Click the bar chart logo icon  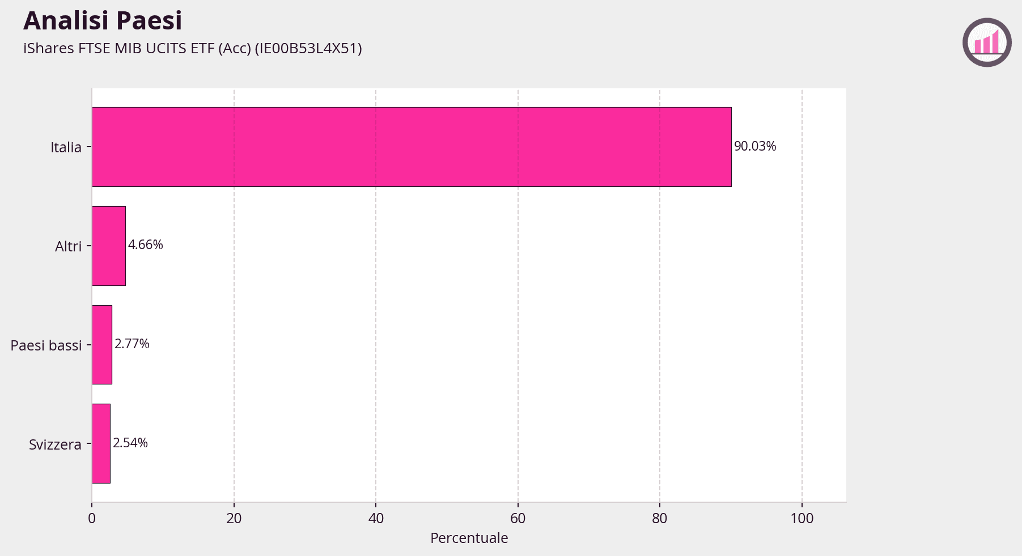point(987,42)
